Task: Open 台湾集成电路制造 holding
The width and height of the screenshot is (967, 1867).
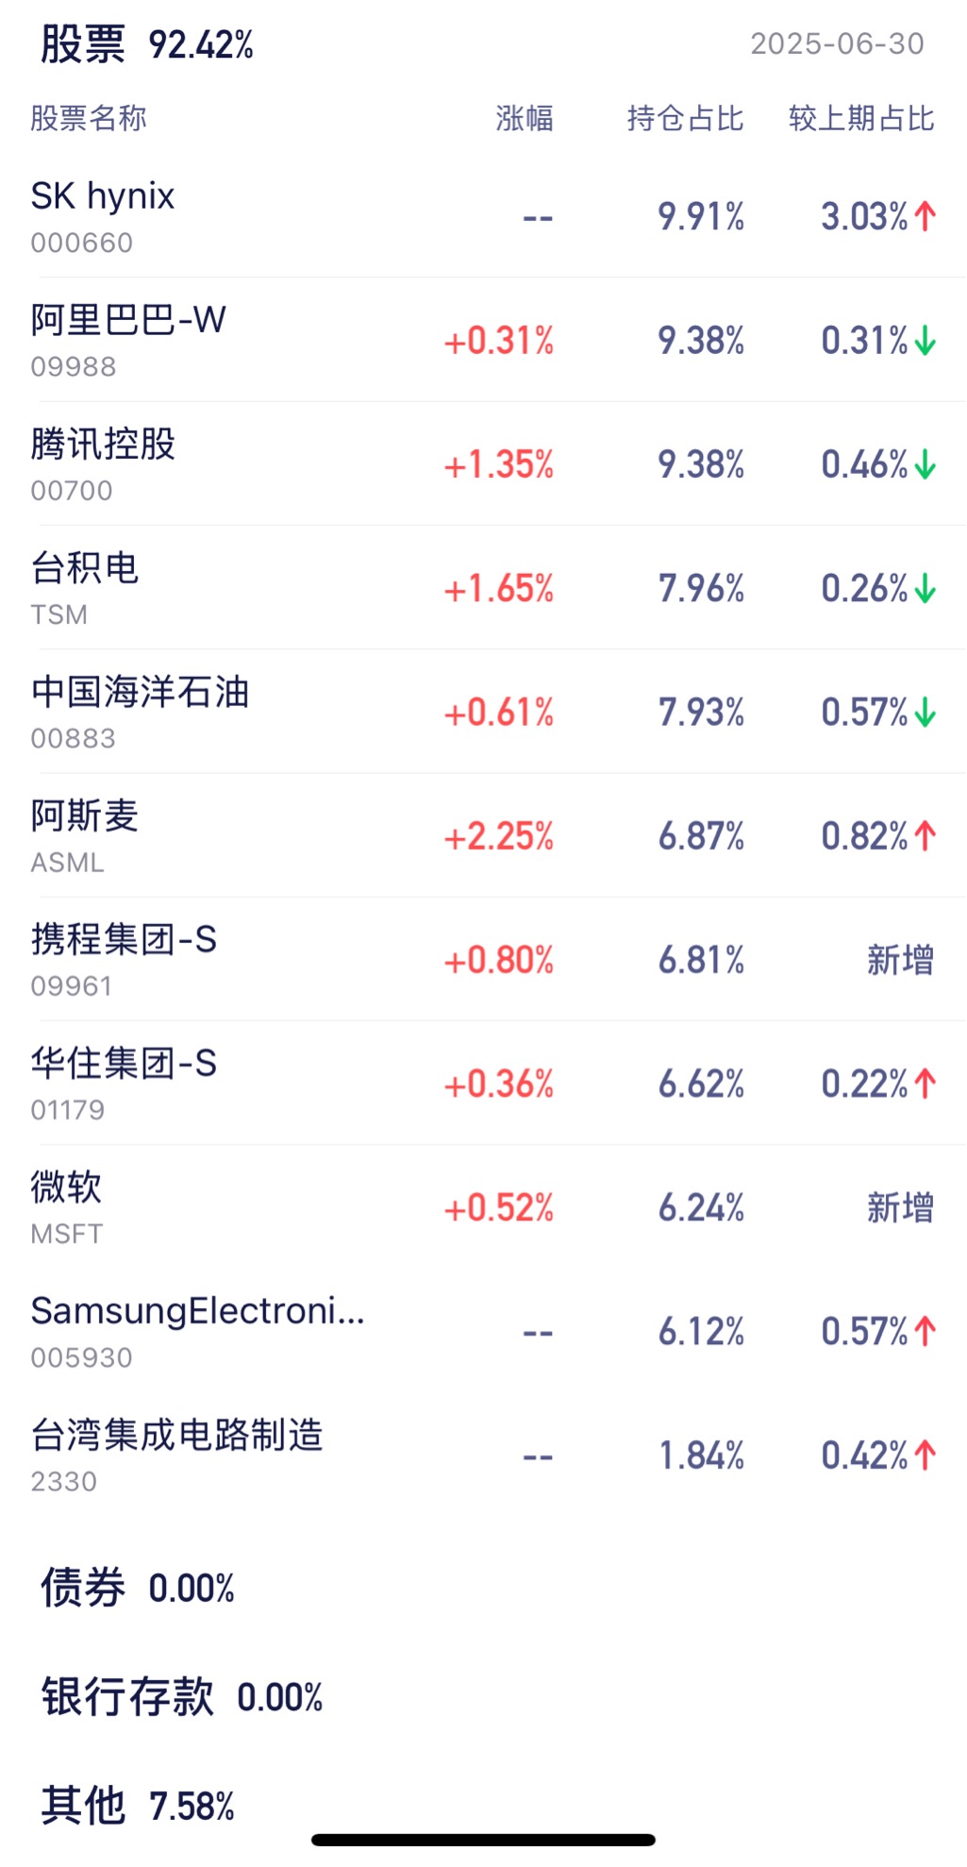Action: 483,1455
